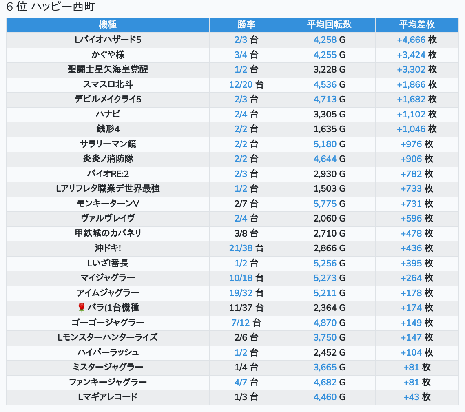Screen dimensions: 465x412
Task: Click the +1,102 枚 average difference value
Action: pyautogui.click(x=417, y=114)
